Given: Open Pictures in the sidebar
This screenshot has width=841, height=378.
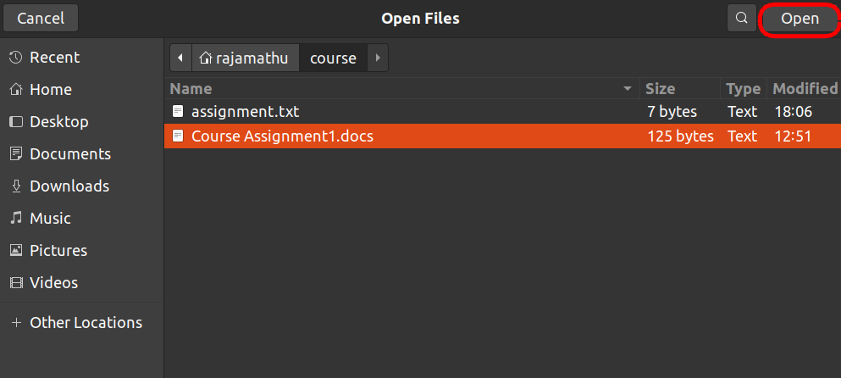Looking at the screenshot, I should pos(58,251).
